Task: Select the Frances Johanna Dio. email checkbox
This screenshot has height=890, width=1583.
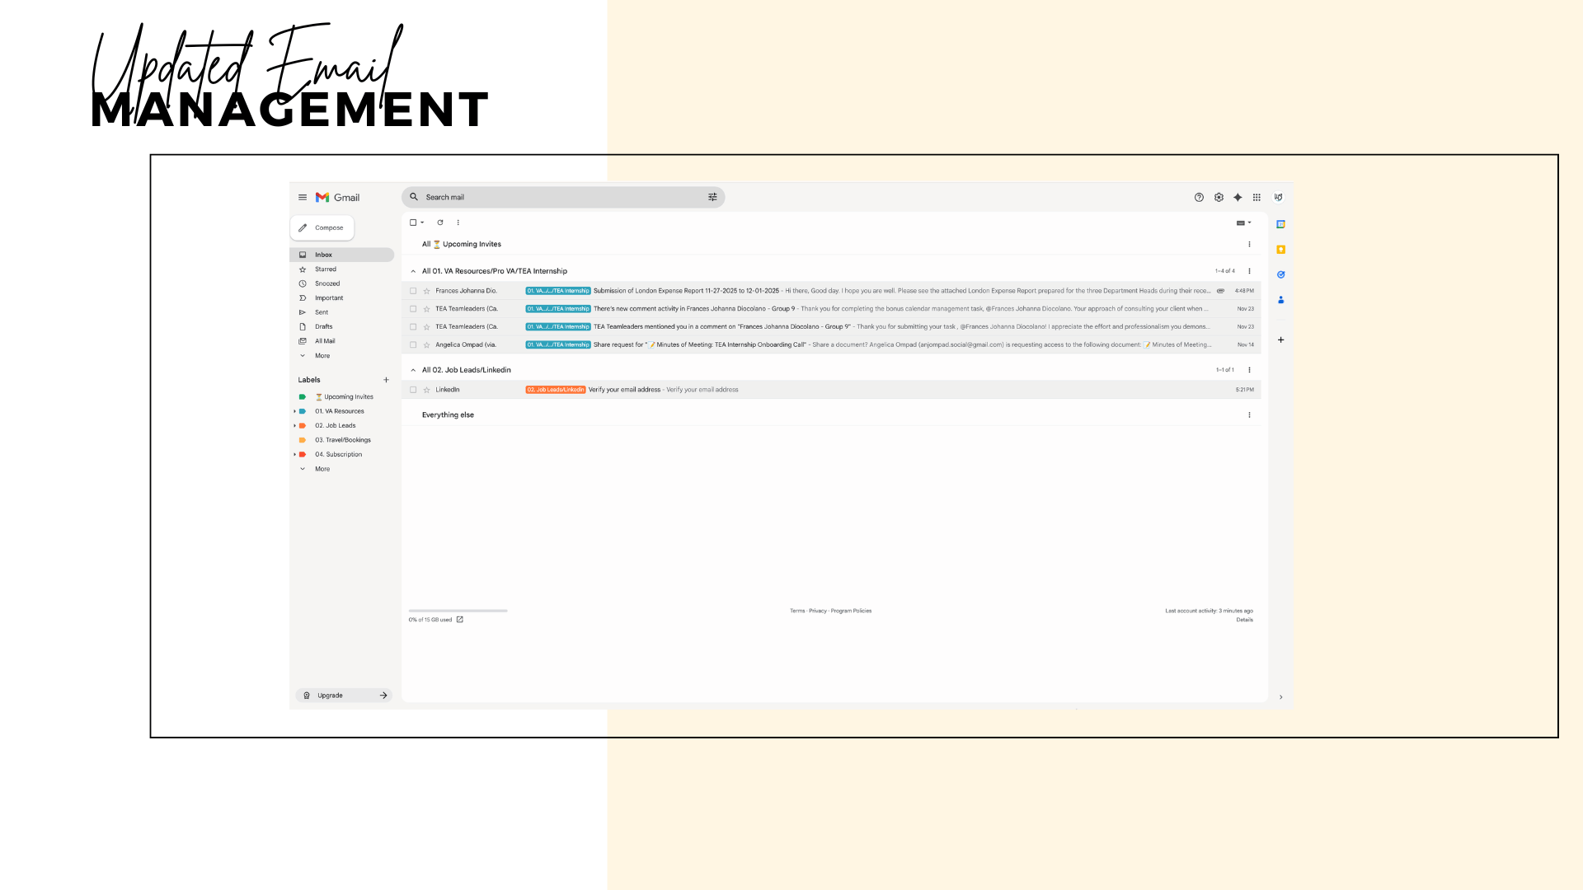Action: pos(413,291)
